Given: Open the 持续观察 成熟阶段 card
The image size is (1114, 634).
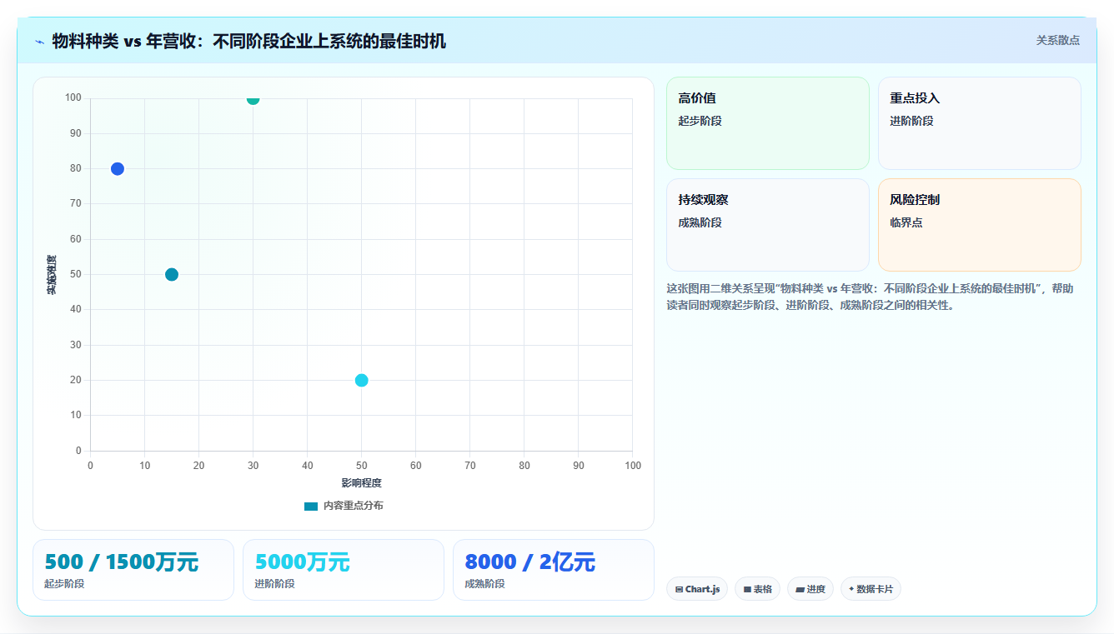Looking at the screenshot, I should coord(767,225).
